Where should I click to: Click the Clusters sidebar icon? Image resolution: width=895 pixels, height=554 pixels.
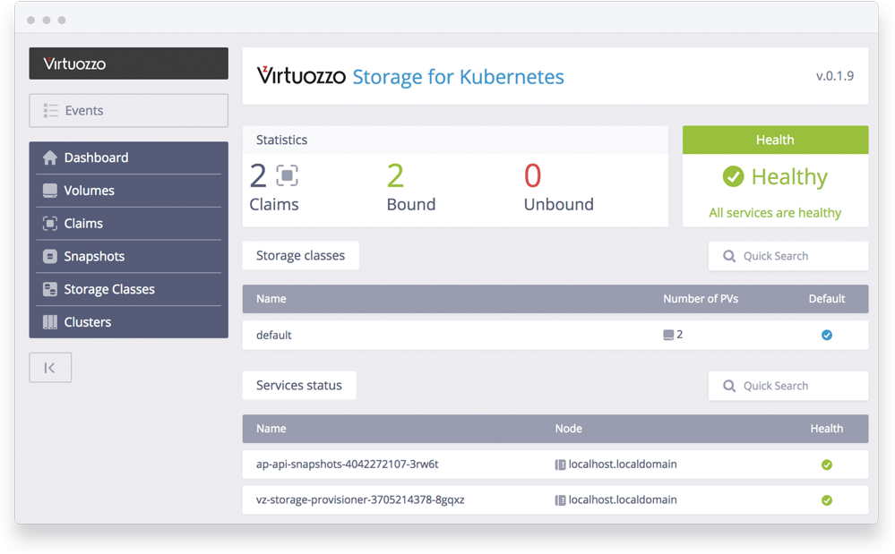[x=49, y=322]
